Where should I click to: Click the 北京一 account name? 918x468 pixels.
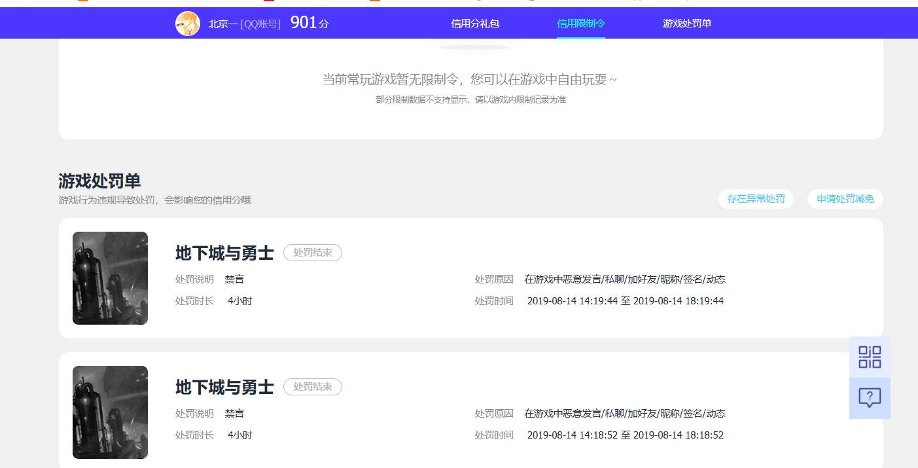(x=223, y=24)
